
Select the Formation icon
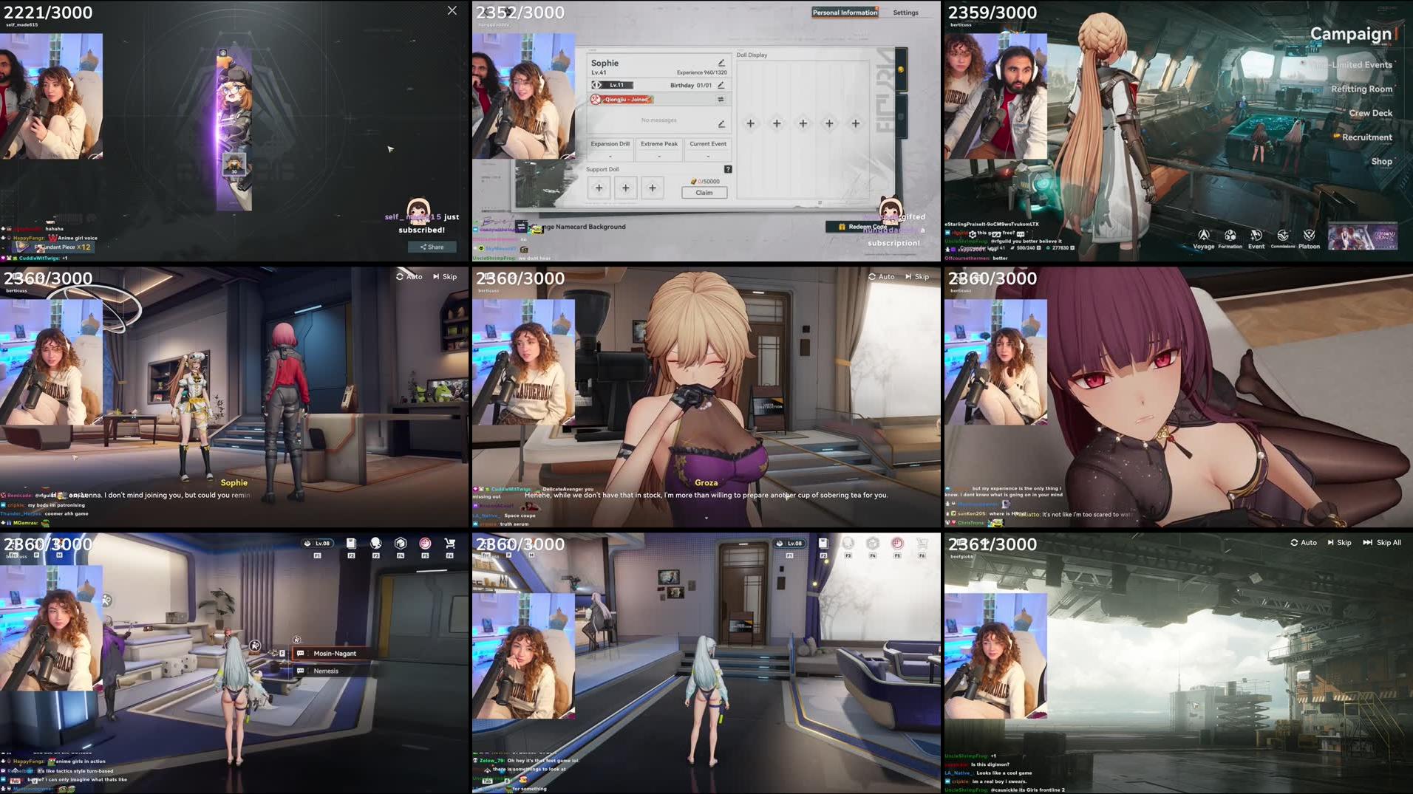pyautogui.click(x=1230, y=235)
